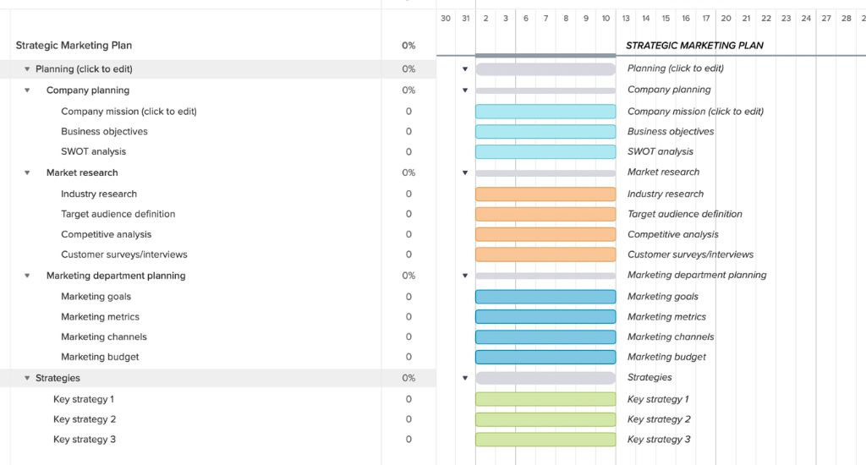866x465 pixels.
Task: Click the Target audience definition orange bar
Action: click(545, 214)
